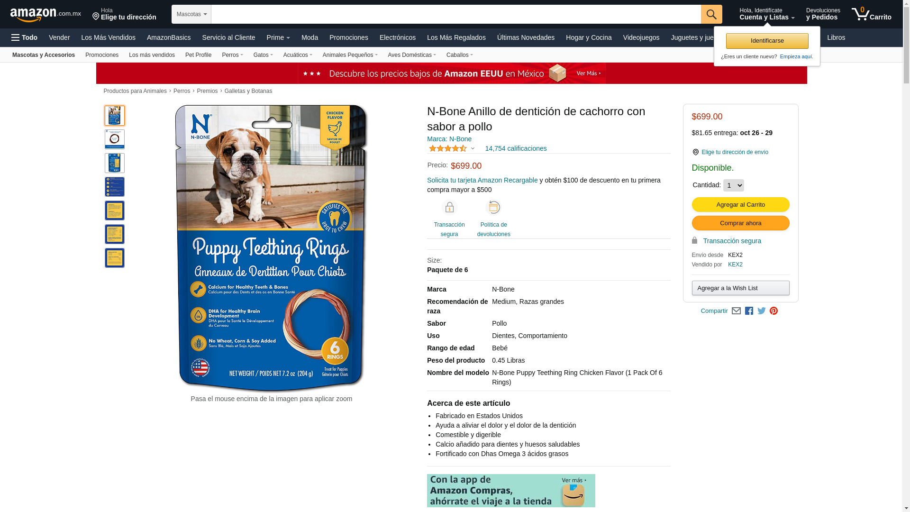Open the Promociones nav item
Viewport: 910px width, 512px height.
[349, 37]
